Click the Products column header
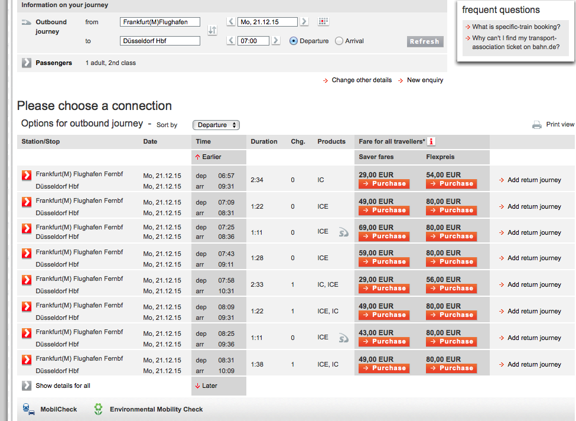Viewport: 576px width, 421px height. point(331,141)
